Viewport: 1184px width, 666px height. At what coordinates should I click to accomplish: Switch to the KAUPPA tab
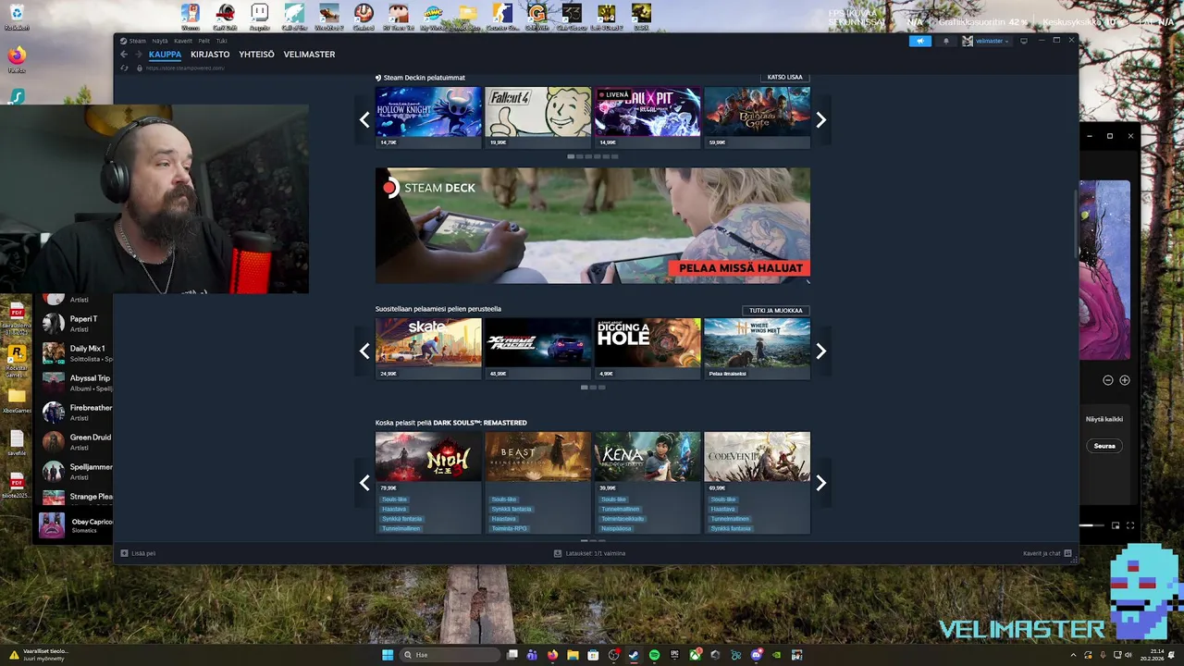click(166, 55)
